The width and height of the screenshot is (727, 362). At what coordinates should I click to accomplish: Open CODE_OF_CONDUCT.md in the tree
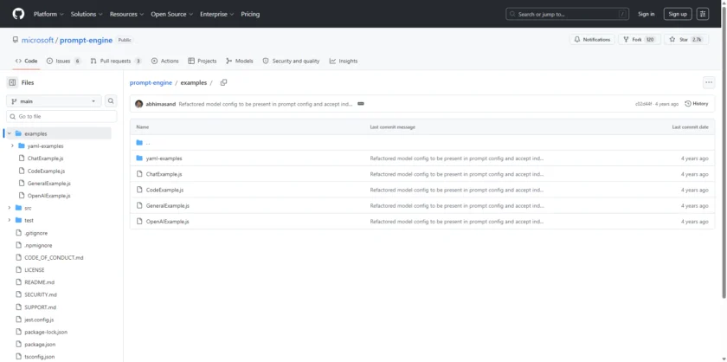(54, 257)
